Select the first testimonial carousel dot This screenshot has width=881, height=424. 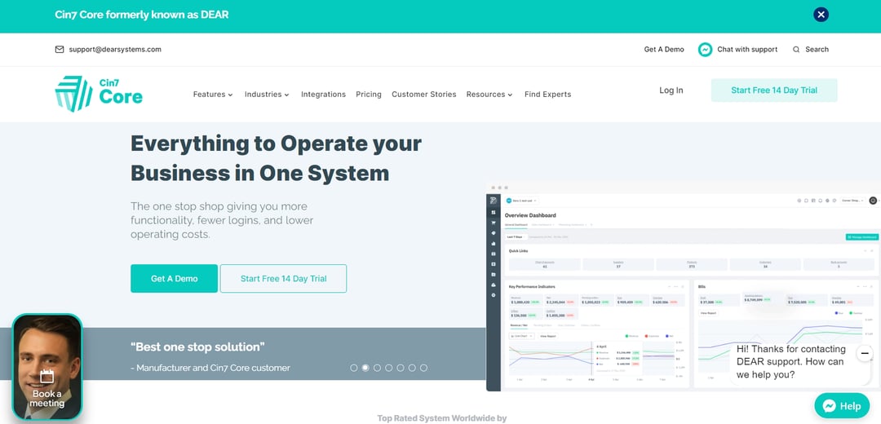354,368
